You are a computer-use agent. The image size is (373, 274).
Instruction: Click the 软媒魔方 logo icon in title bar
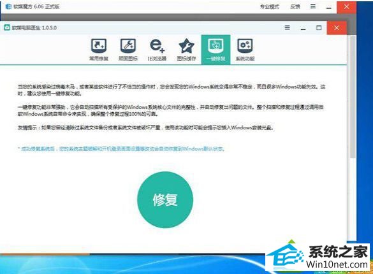[x=8, y=6]
